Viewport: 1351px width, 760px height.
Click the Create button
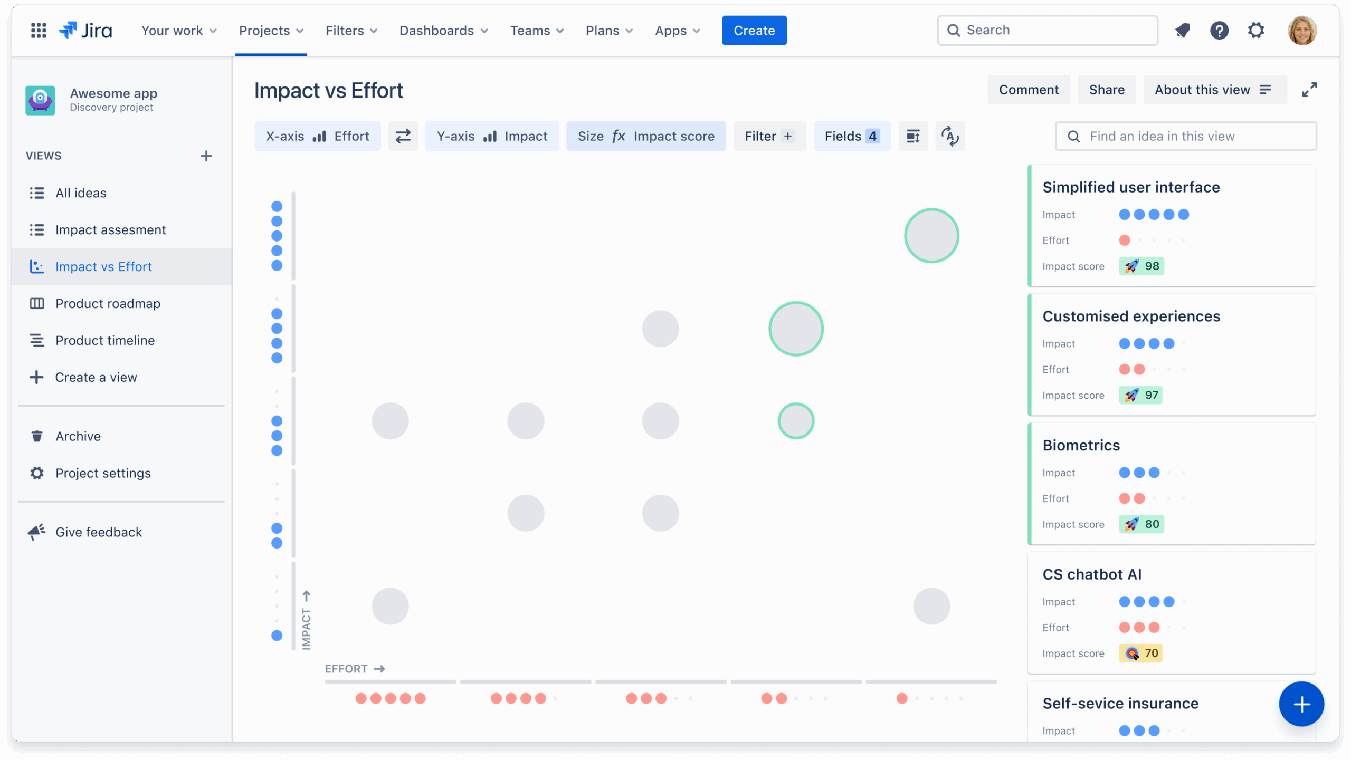[x=754, y=30]
